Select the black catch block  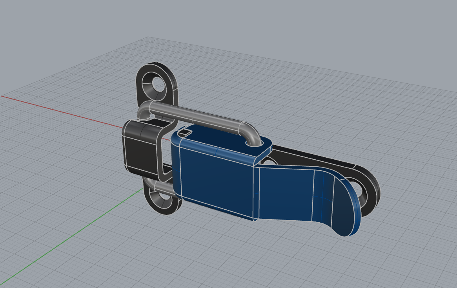tap(141, 149)
